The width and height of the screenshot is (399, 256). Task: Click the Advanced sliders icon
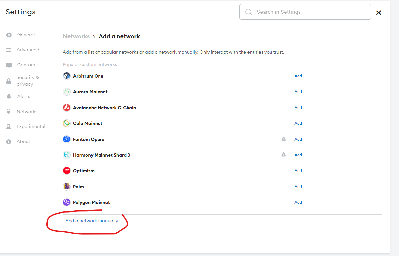9,50
